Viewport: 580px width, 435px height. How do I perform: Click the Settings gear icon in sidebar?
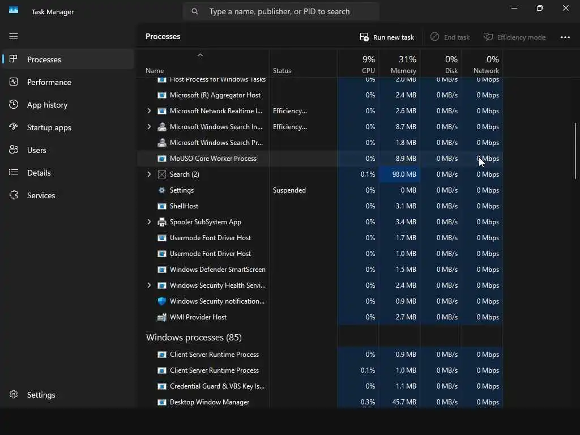[14, 394]
